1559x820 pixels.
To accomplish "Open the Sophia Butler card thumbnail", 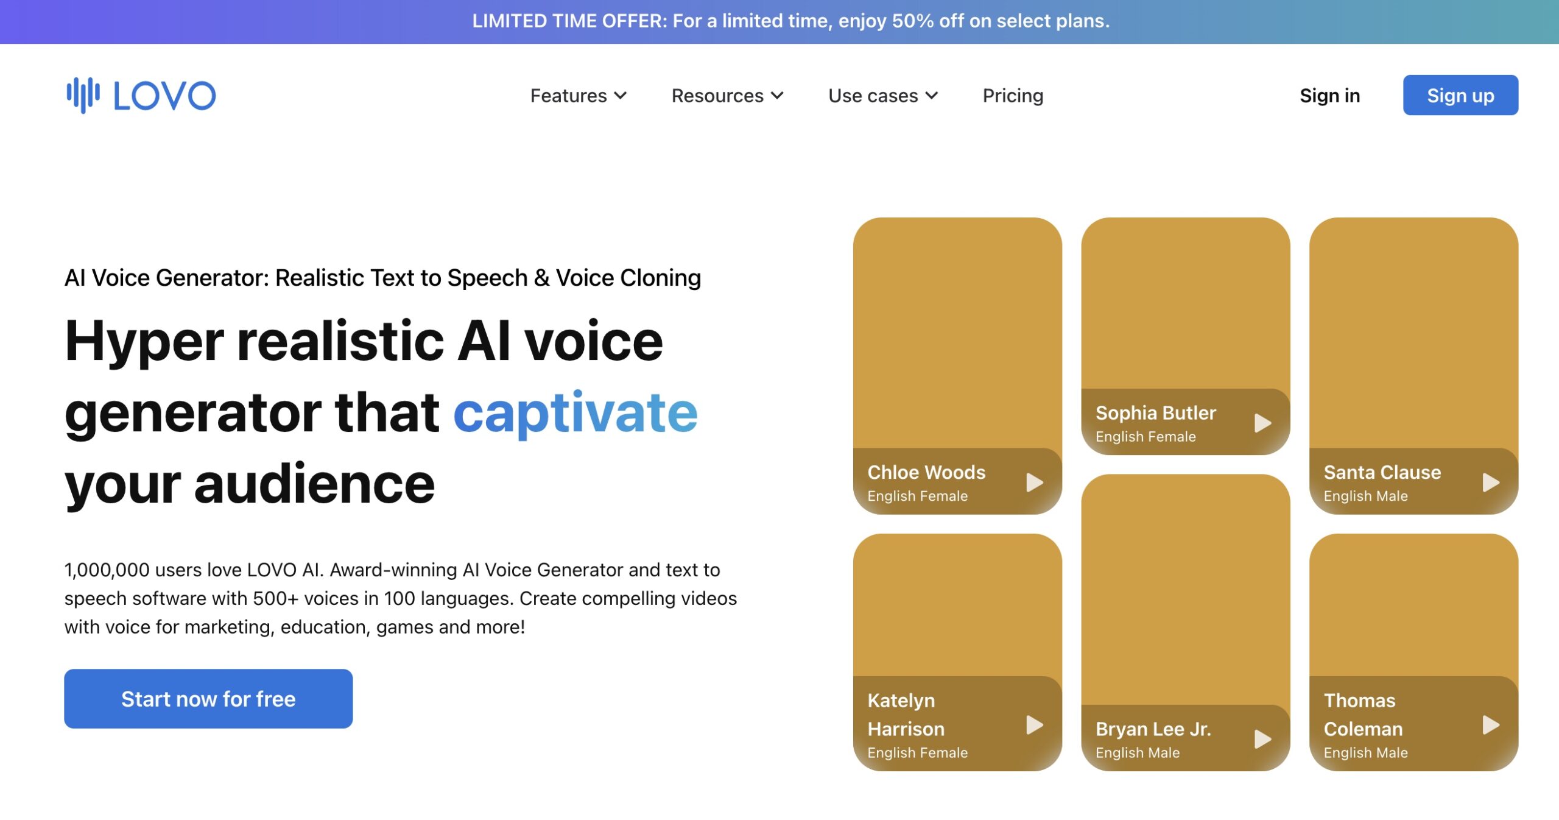I will click(1185, 302).
